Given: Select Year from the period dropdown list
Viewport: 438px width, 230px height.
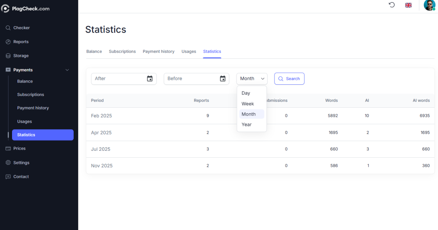Looking at the screenshot, I should pos(246,124).
